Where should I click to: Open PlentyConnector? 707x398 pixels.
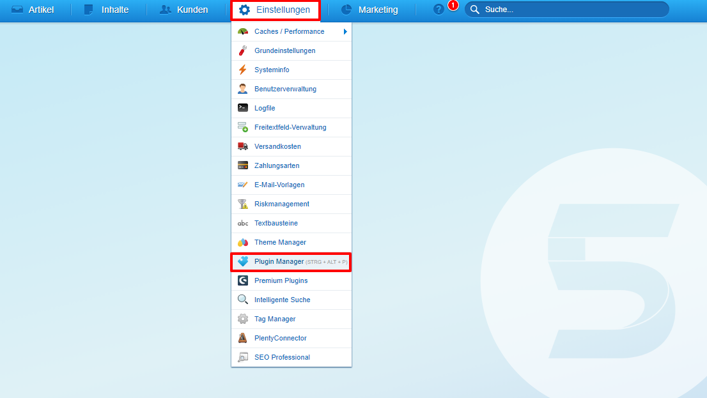(x=291, y=338)
